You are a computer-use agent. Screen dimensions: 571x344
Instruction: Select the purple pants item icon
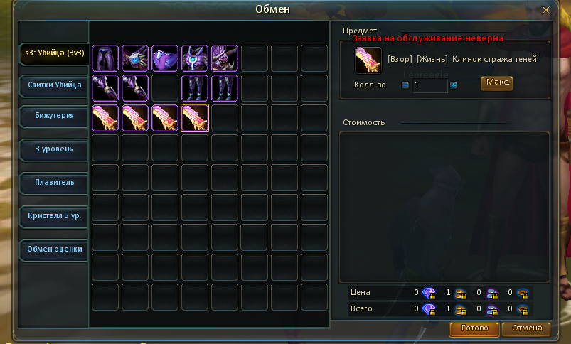(105, 58)
